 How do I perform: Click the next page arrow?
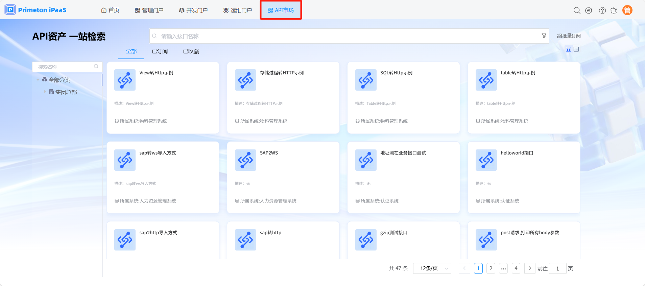tap(530, 268)
